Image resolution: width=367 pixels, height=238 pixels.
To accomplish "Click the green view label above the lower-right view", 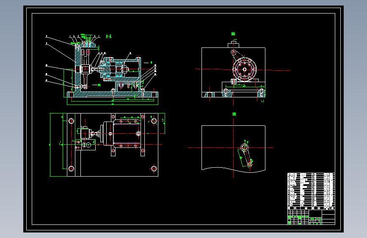I will (234, 114).
